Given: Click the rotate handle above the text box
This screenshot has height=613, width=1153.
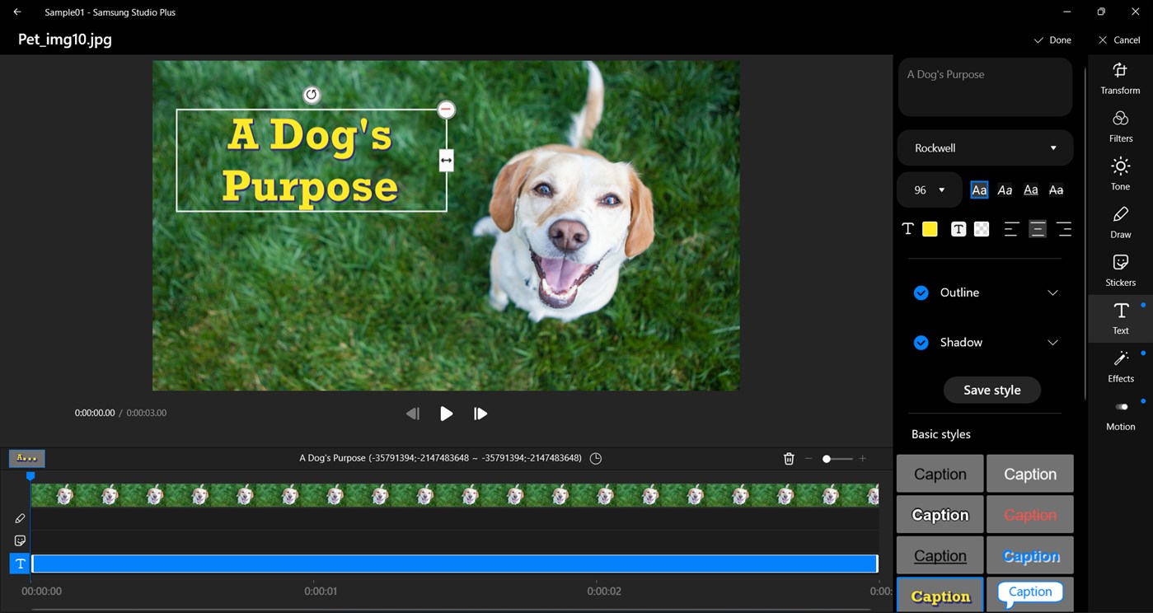Looking at the screenshot, I should 311,95.
